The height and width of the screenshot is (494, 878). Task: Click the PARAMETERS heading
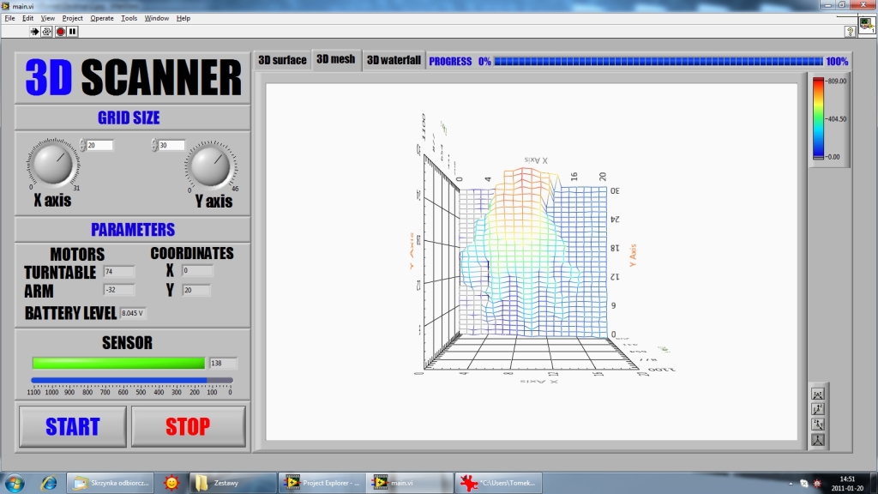[133, 230]
